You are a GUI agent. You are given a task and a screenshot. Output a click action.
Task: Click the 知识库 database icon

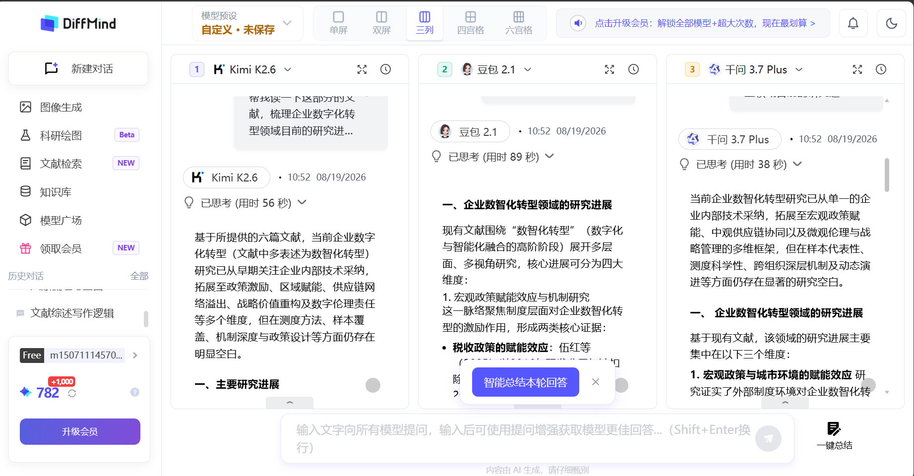tap(26, 191)
